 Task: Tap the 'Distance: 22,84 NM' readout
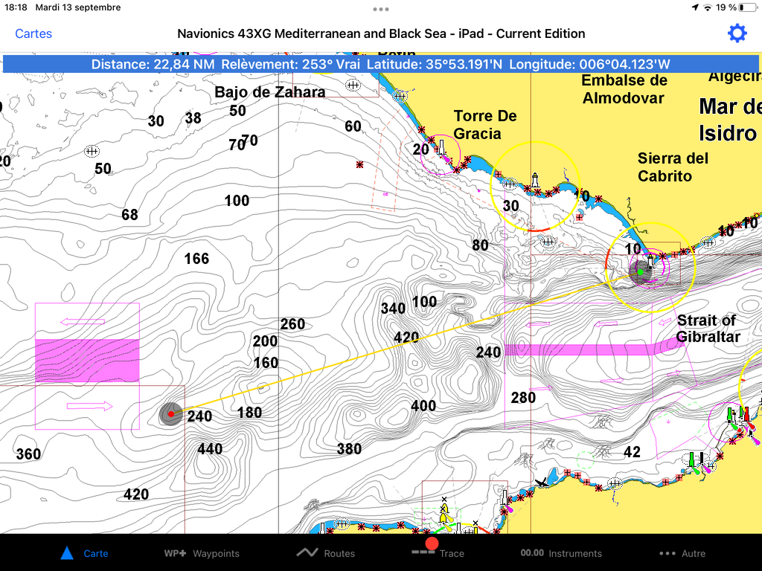[x=153, y=64]
